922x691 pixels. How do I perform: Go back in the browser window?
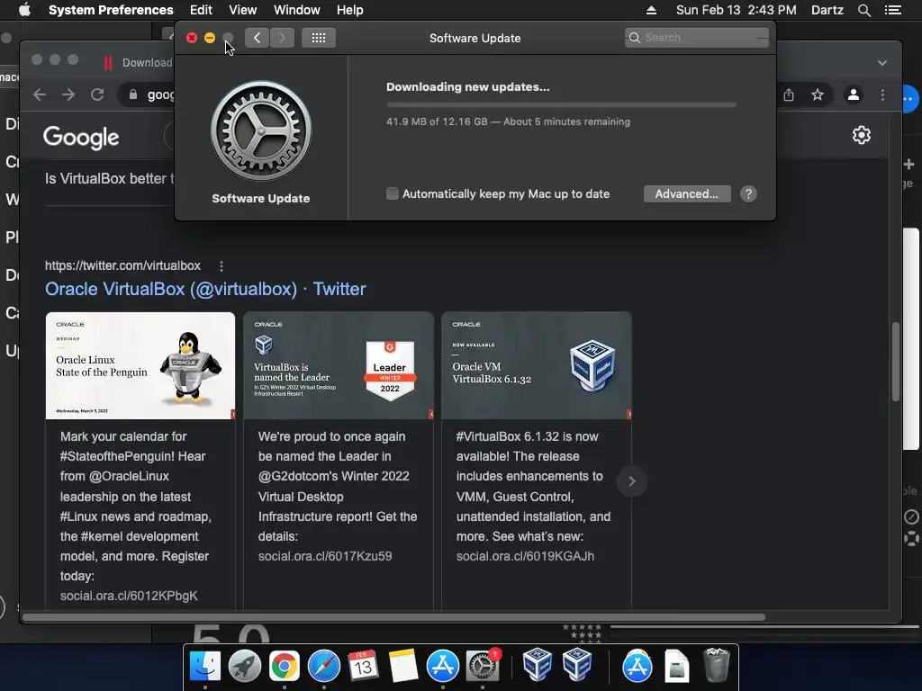[40, 94]
